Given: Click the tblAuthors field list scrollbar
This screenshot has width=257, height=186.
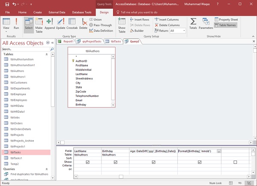Looking at the screenshot, I should [113, 81].
